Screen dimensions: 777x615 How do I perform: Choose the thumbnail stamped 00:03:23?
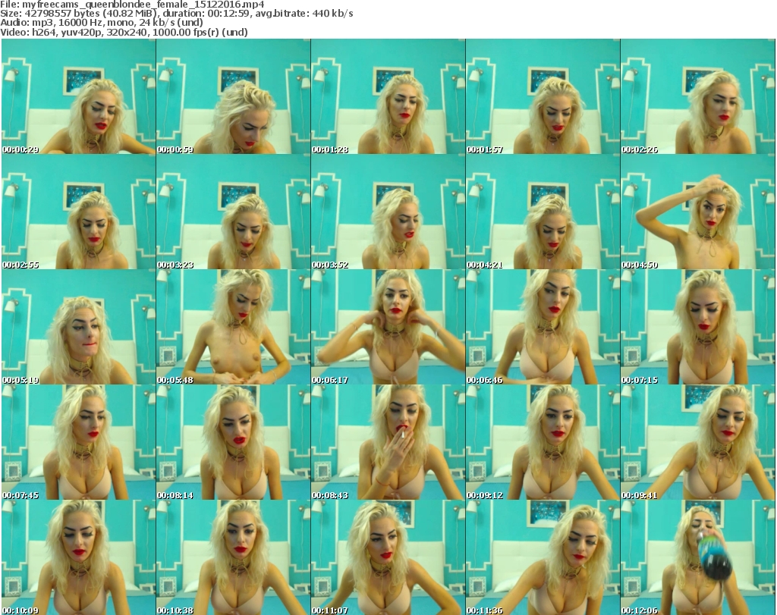(x=234, y=212)
